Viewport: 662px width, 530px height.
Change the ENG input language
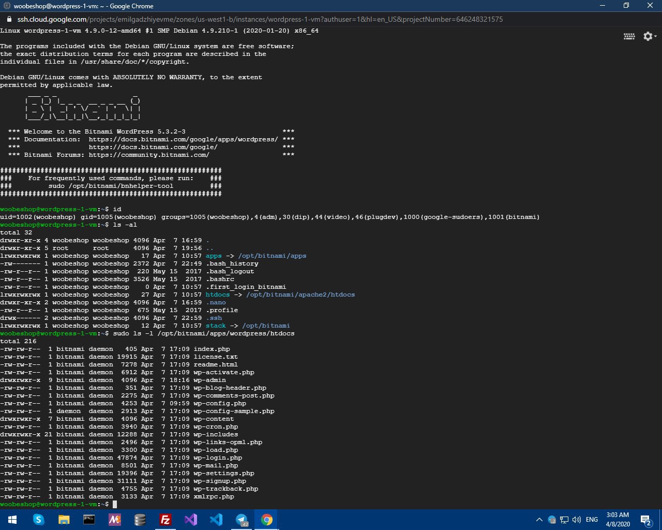[x=592, y=520]
